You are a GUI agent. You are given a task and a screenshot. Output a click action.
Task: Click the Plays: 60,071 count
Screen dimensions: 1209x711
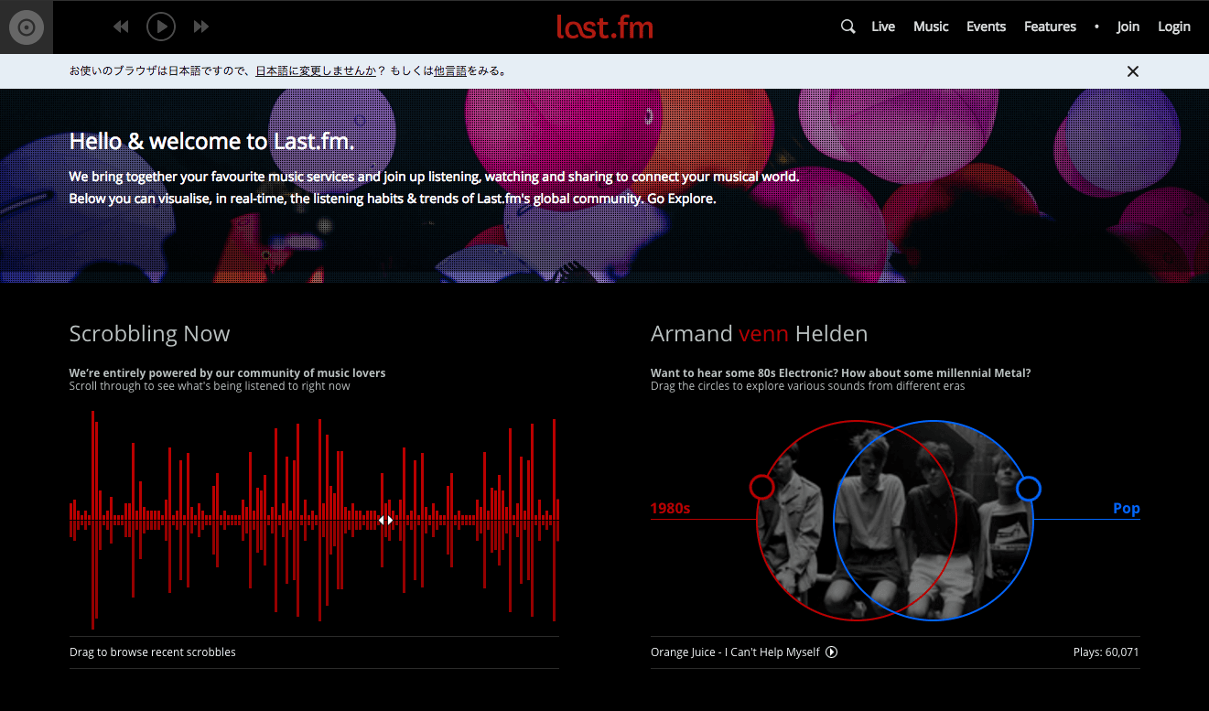click(1106, 652)
